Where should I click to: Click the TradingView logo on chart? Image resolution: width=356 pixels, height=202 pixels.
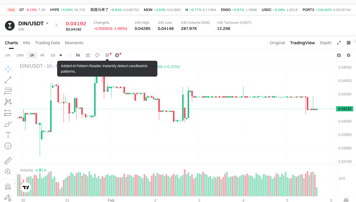point(26,188)
